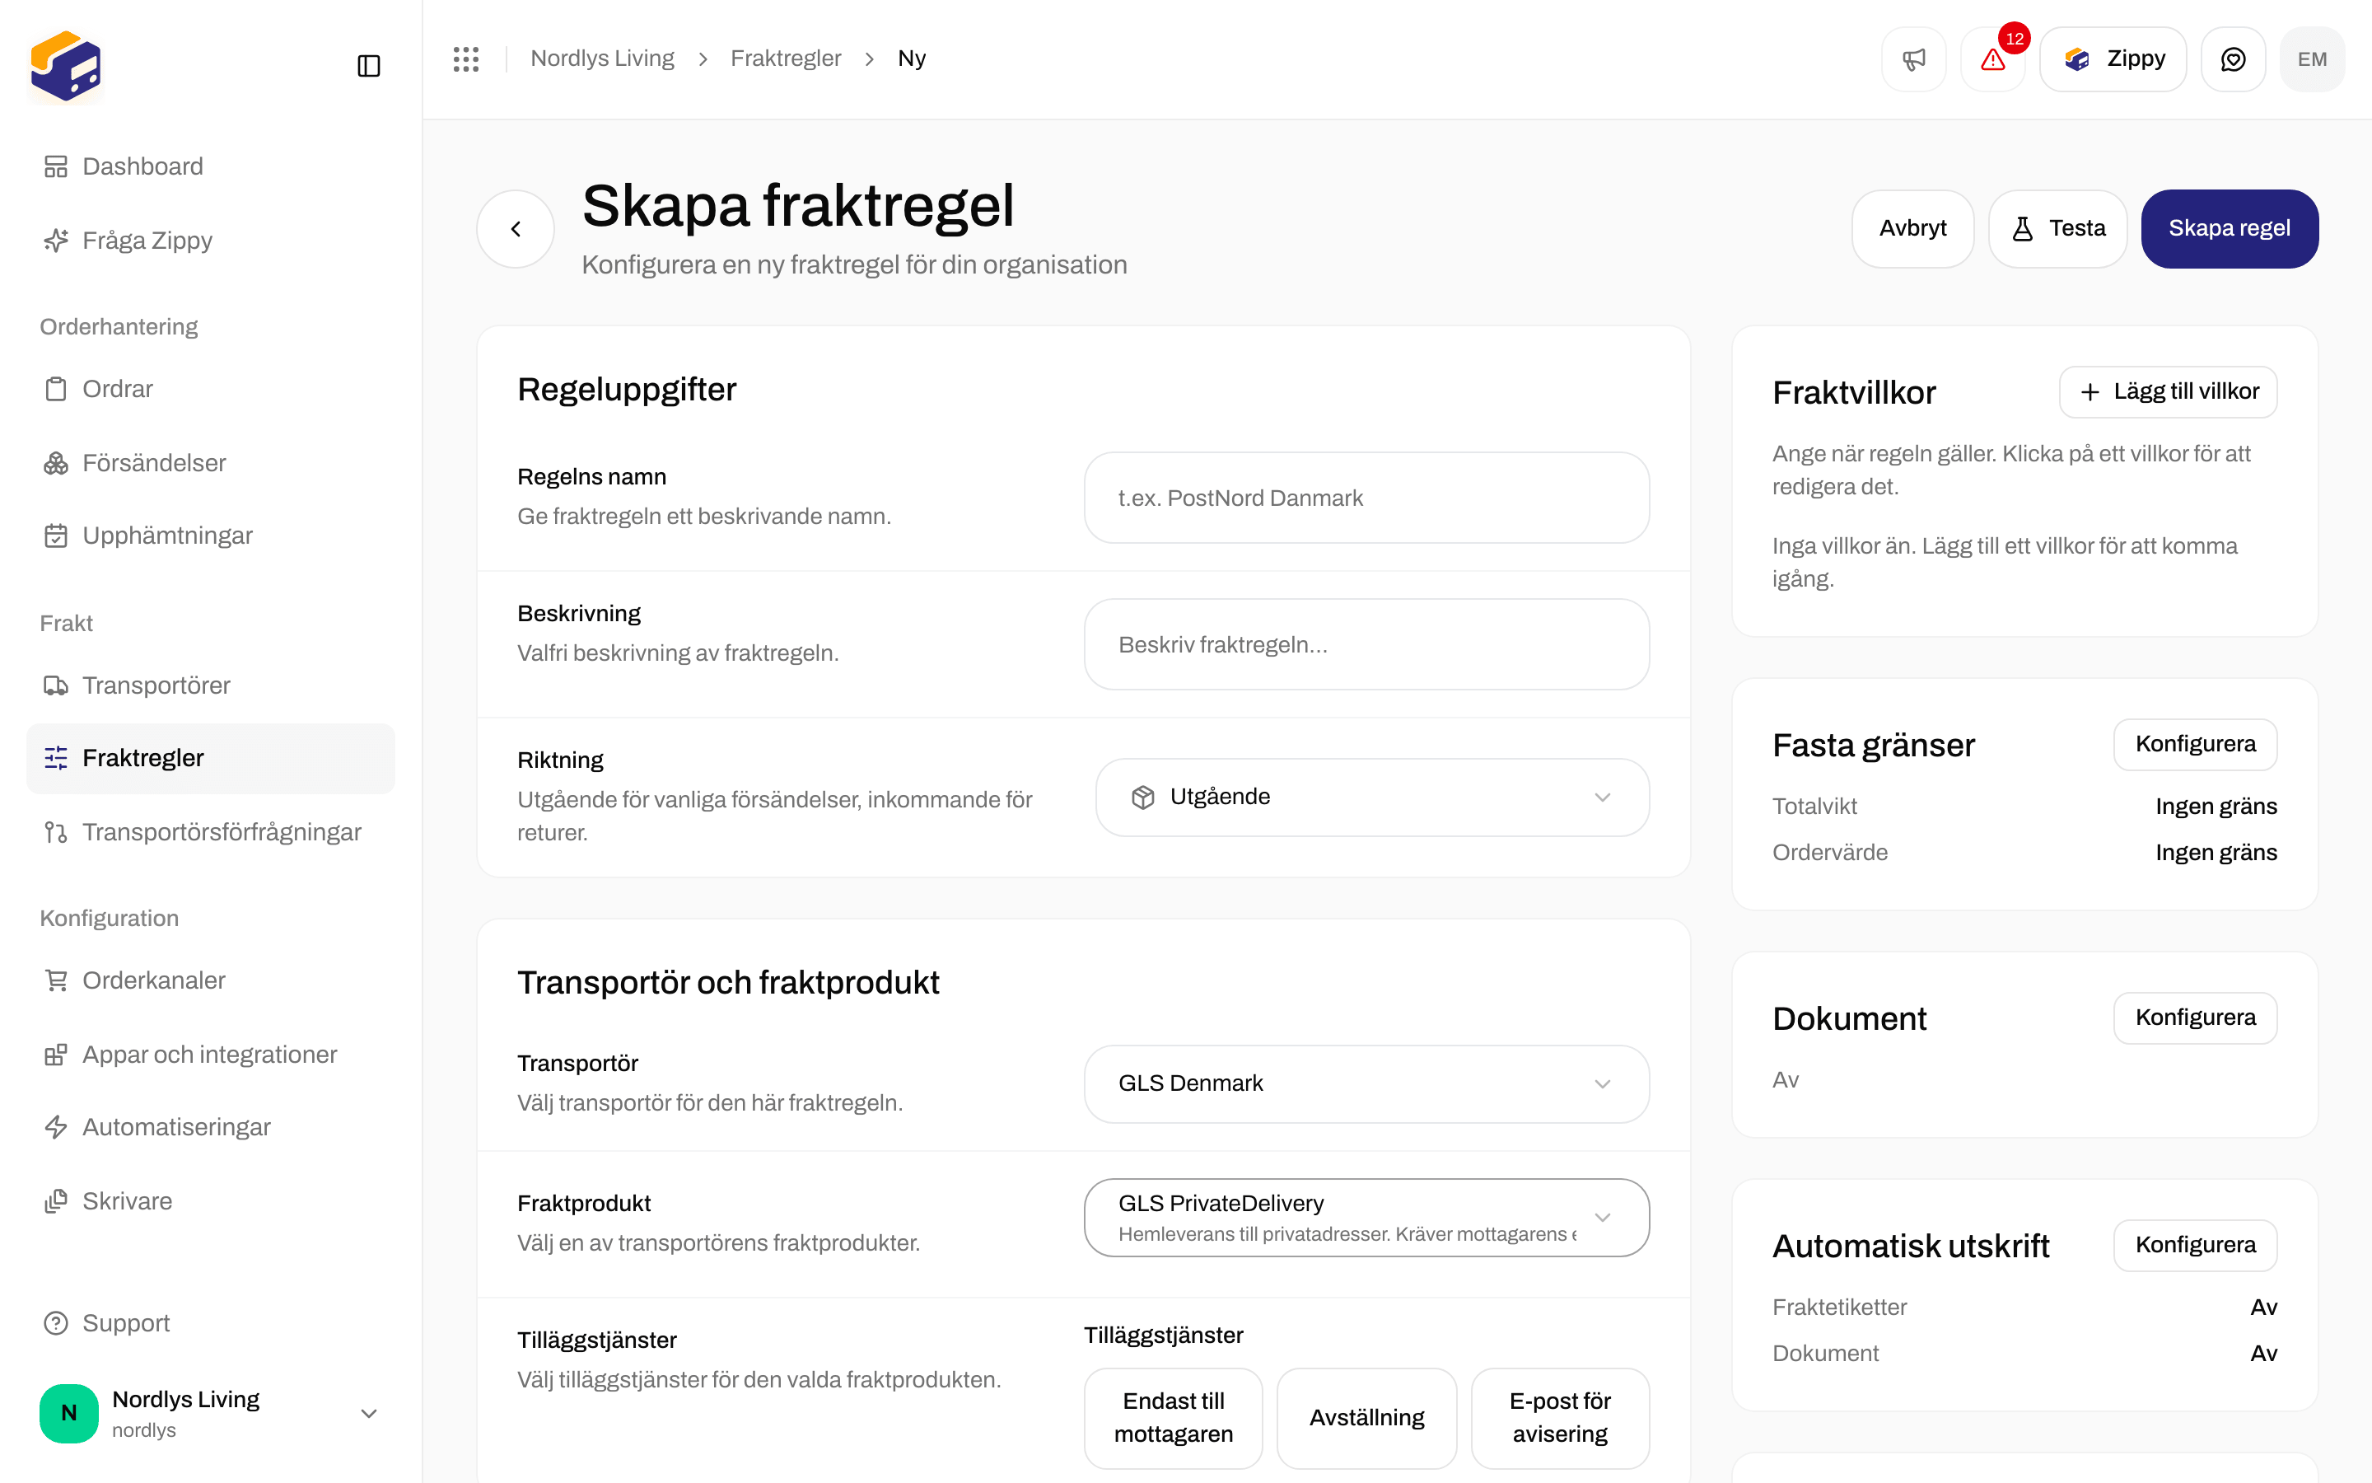The width and height of the screenshot is (2372, 1483).
Task: Open Transportör dropdown GLS Denmark
Action: pos(1366,1083)
